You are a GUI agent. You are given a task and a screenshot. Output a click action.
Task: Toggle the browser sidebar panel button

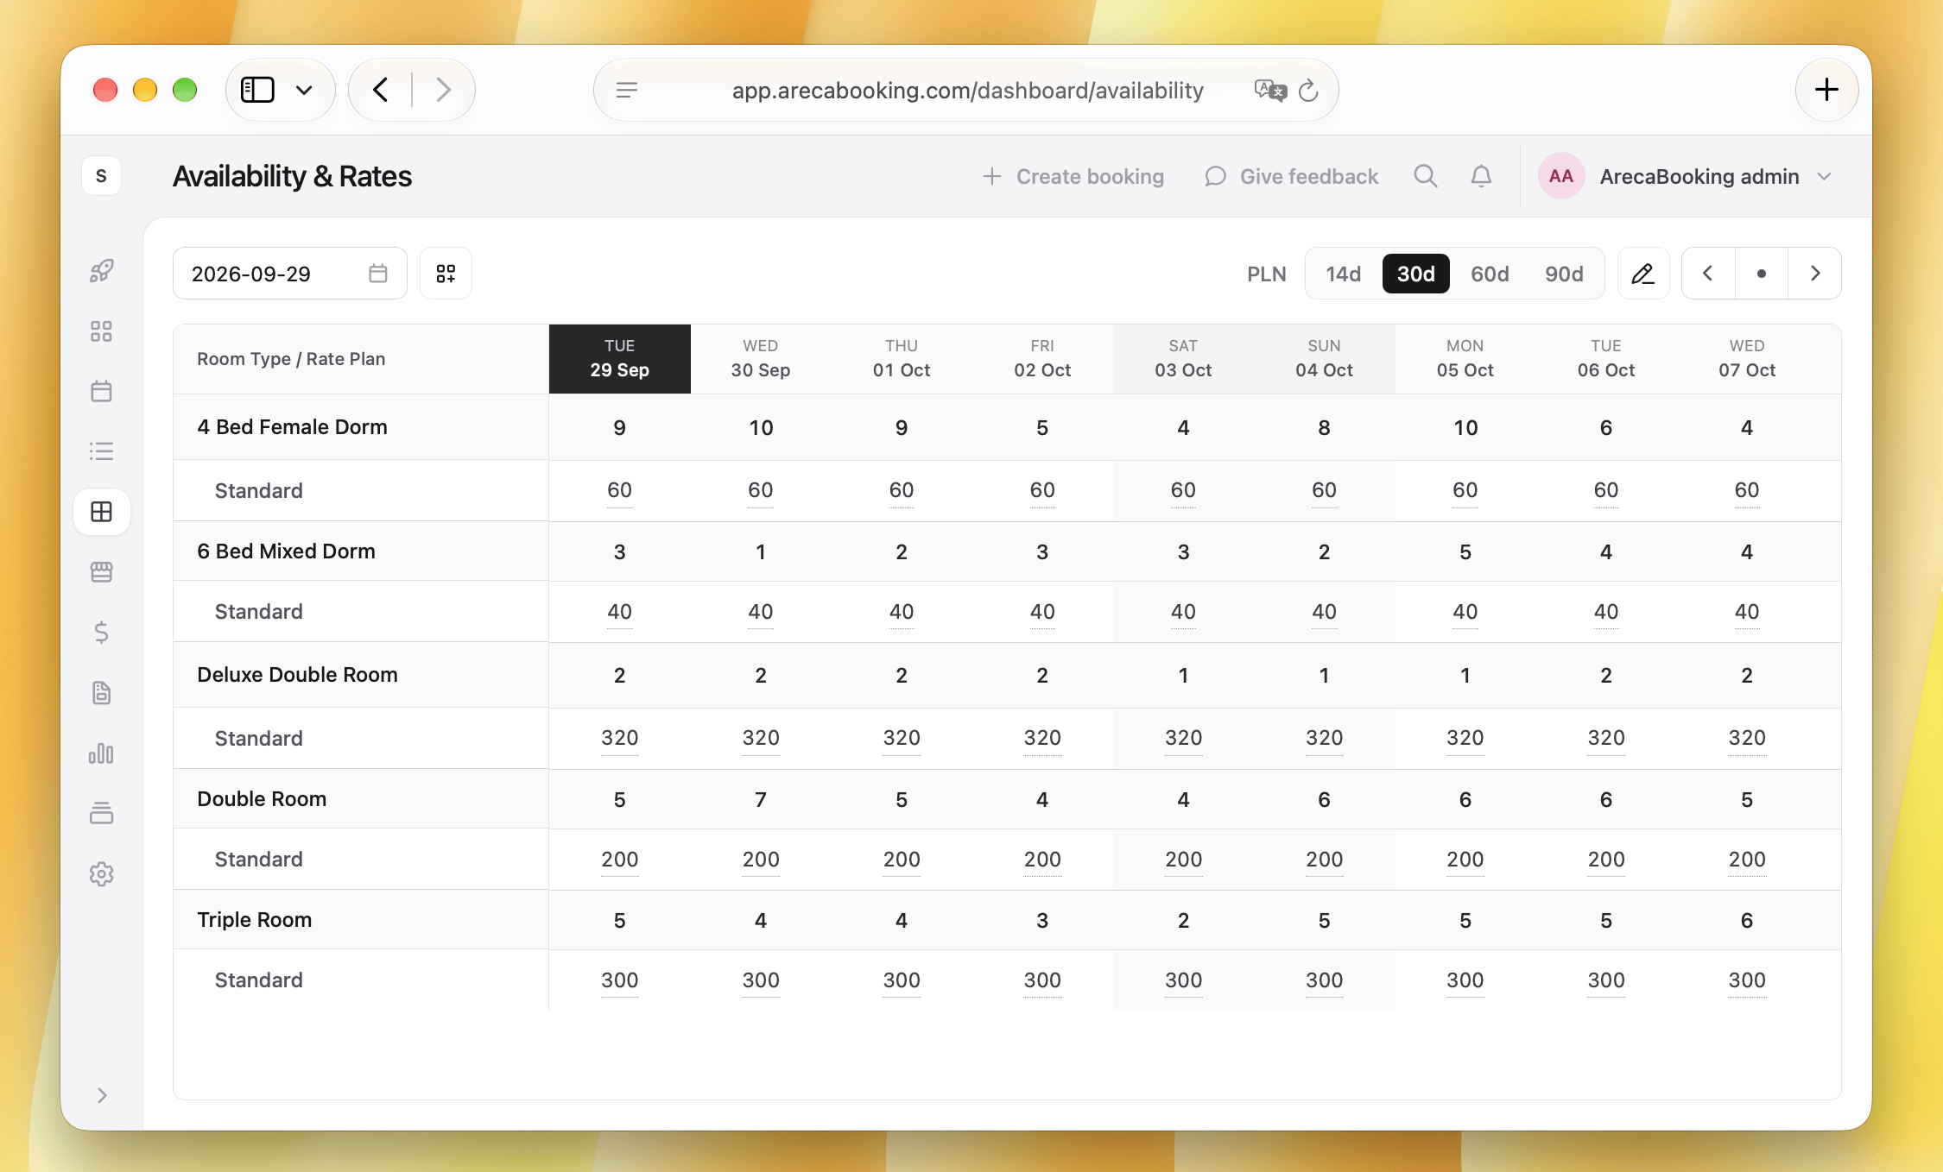257,90
